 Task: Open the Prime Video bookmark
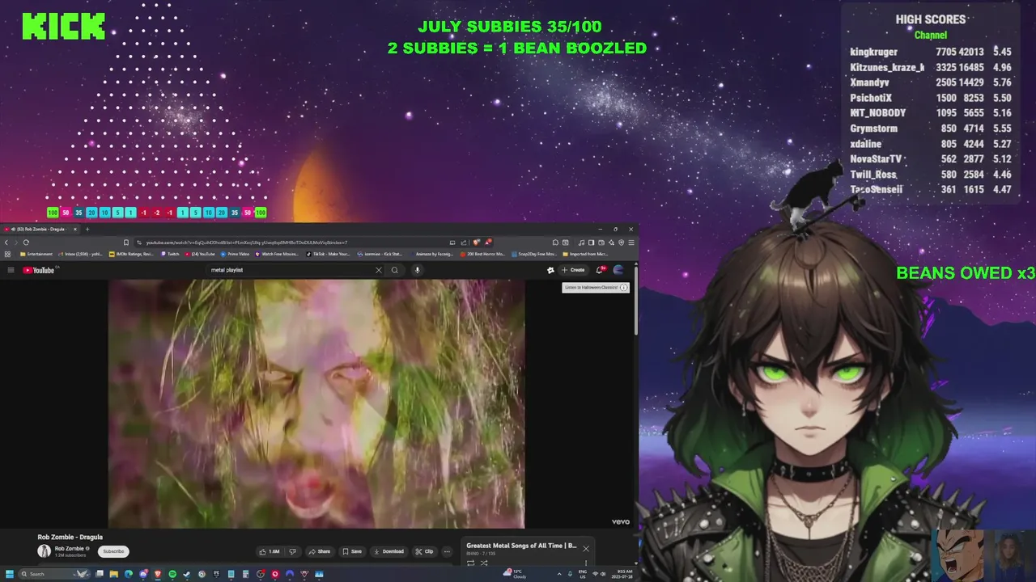point(235,254)
